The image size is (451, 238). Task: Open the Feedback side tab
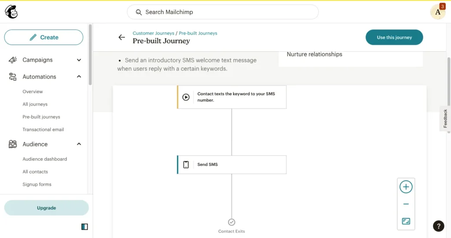[x=445, y=119]
